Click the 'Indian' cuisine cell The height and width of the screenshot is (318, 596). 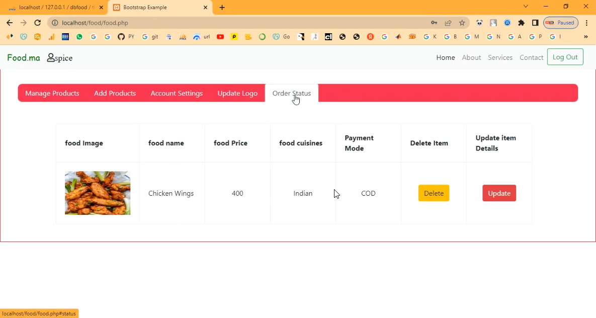(303, 193)
